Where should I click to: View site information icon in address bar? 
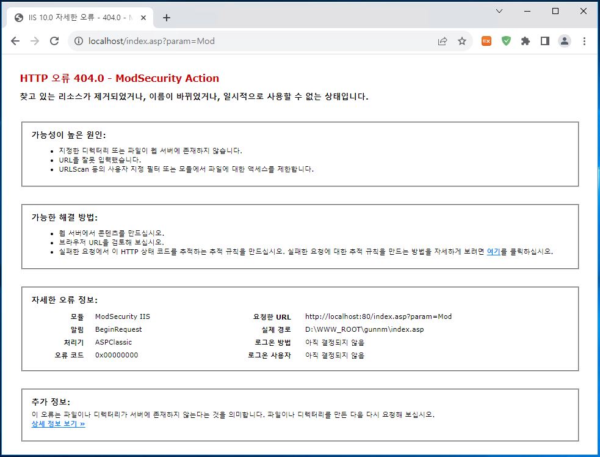click(79, 41)
